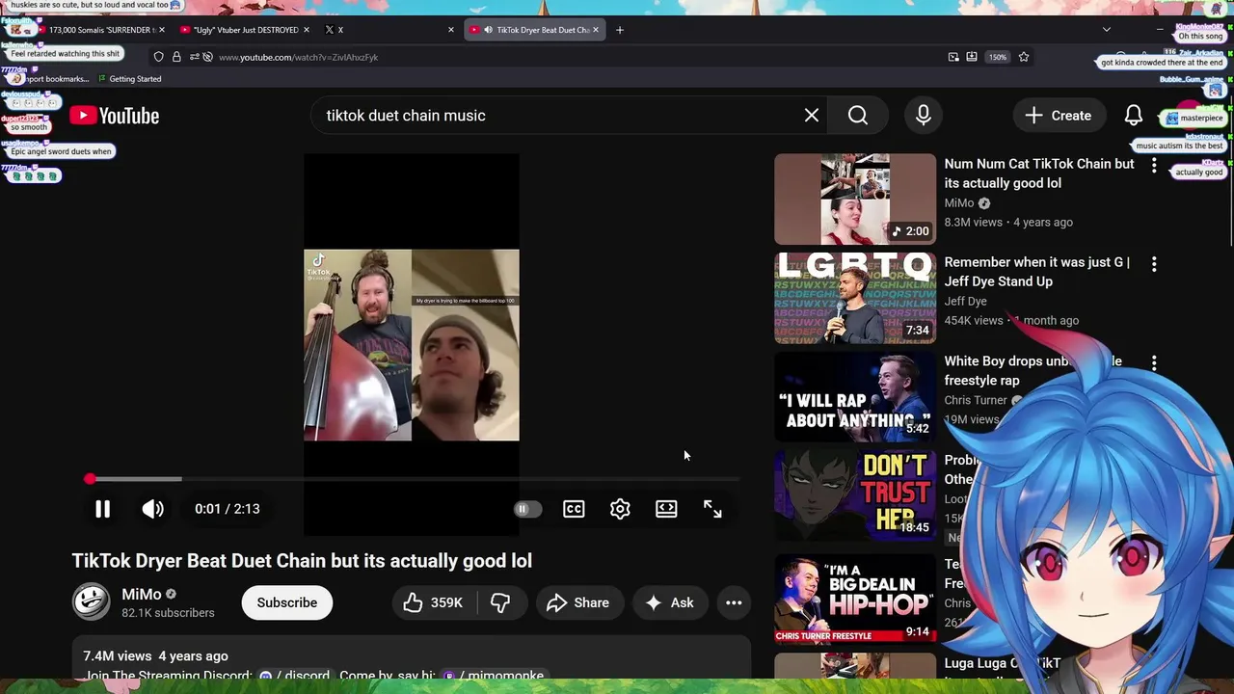Open the list all tabs chevron
The image size is (1234, 694).
click(x=1107, y=30)
